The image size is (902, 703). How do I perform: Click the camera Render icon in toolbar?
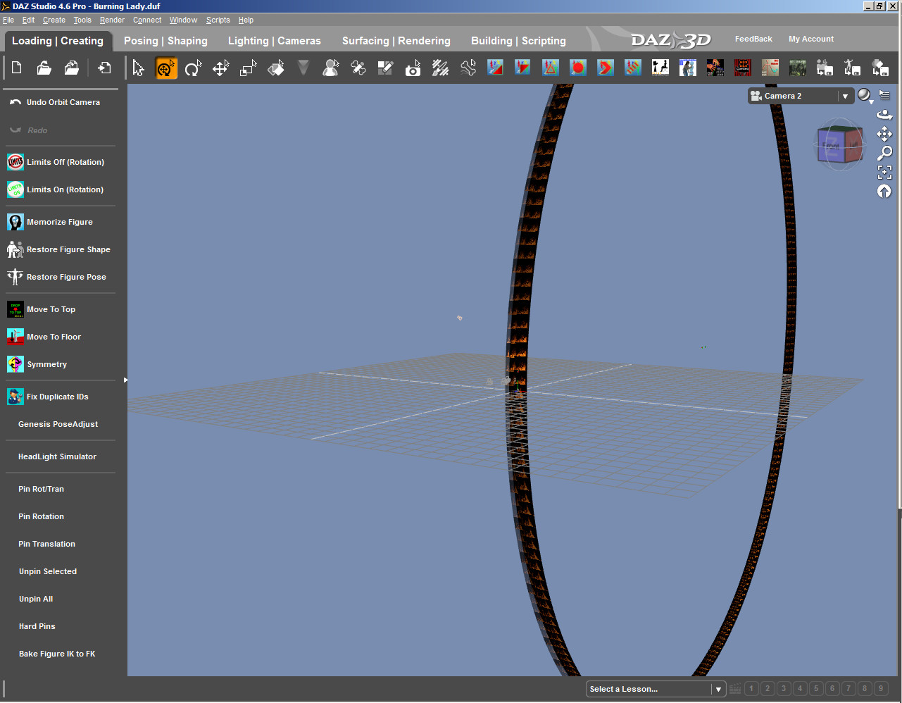pyautogui.click(x=413, y=68)
